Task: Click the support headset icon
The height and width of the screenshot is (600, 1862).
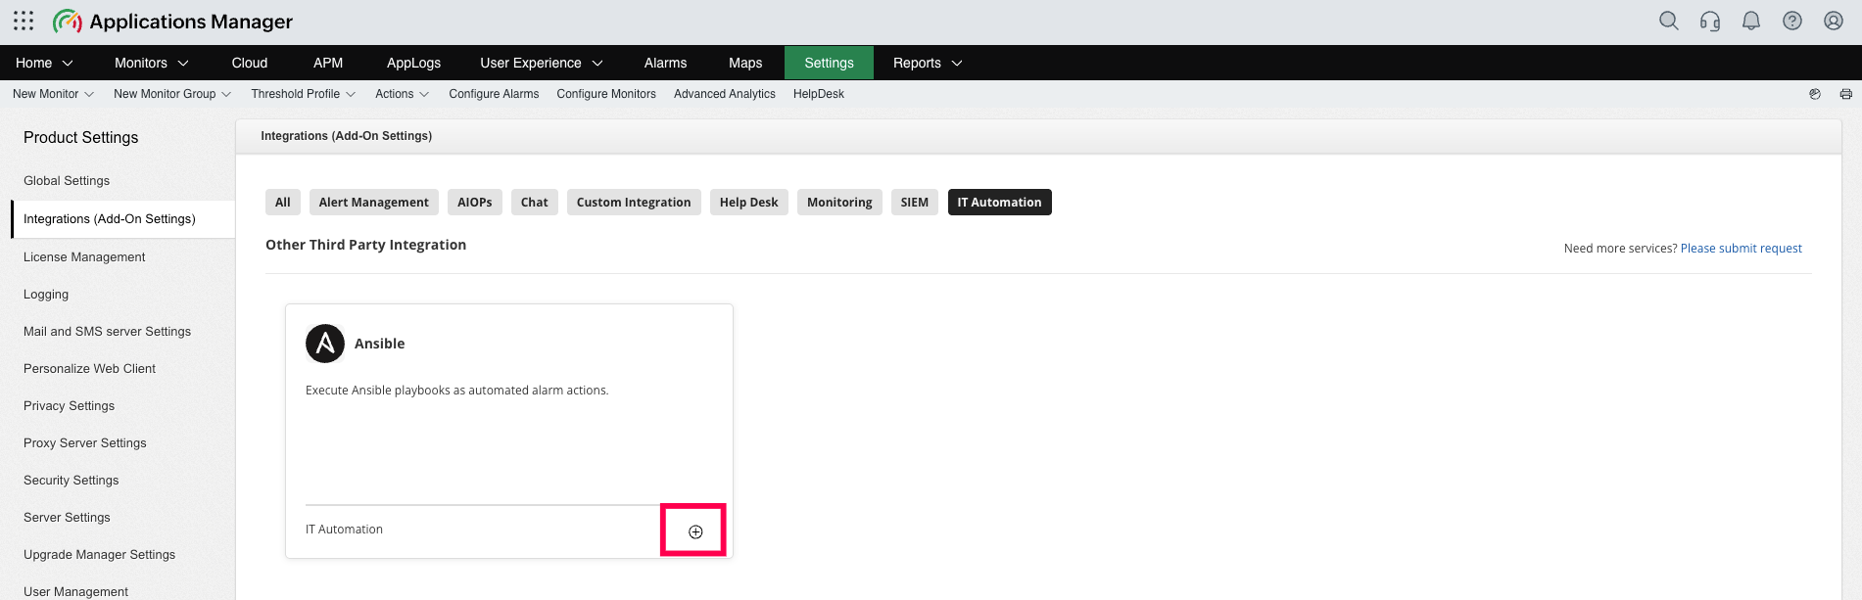Action: (1710, 21)
